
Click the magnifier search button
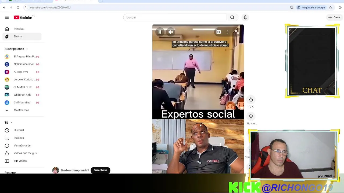point(232,17)
